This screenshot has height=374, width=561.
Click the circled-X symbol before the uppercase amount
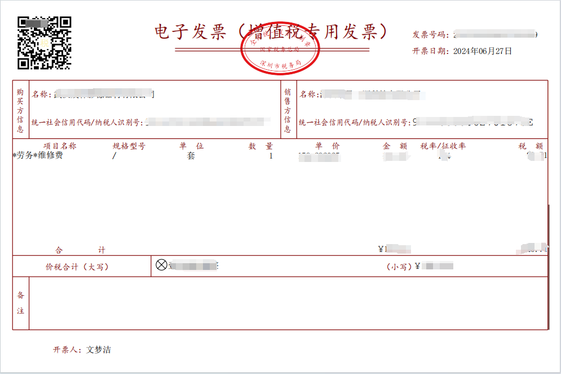(x=161, y=265)
